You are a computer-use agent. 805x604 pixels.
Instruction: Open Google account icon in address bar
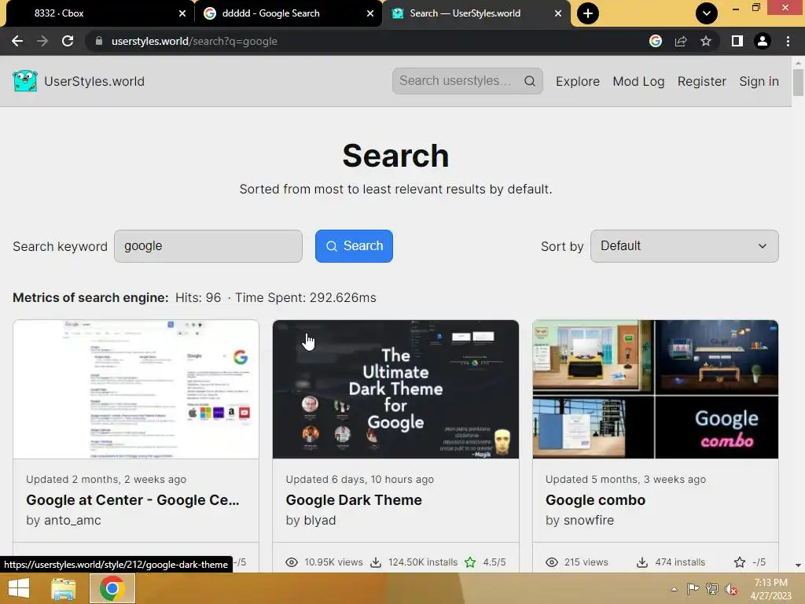(655, 41)
